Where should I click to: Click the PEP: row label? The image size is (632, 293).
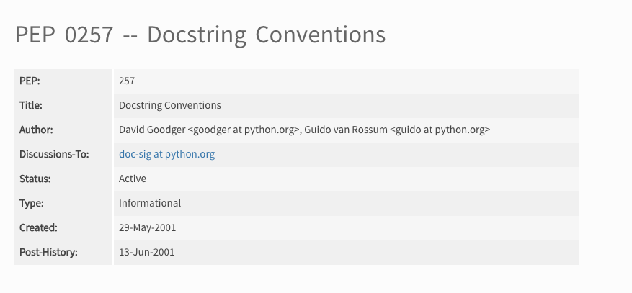coord(30,81)
